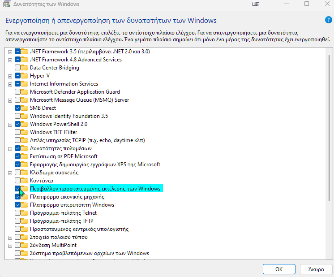Check Απλές υπηρεσίες TCPIP checkbox
This screenshot has width=334, height=277.
(x=17, y=140)
